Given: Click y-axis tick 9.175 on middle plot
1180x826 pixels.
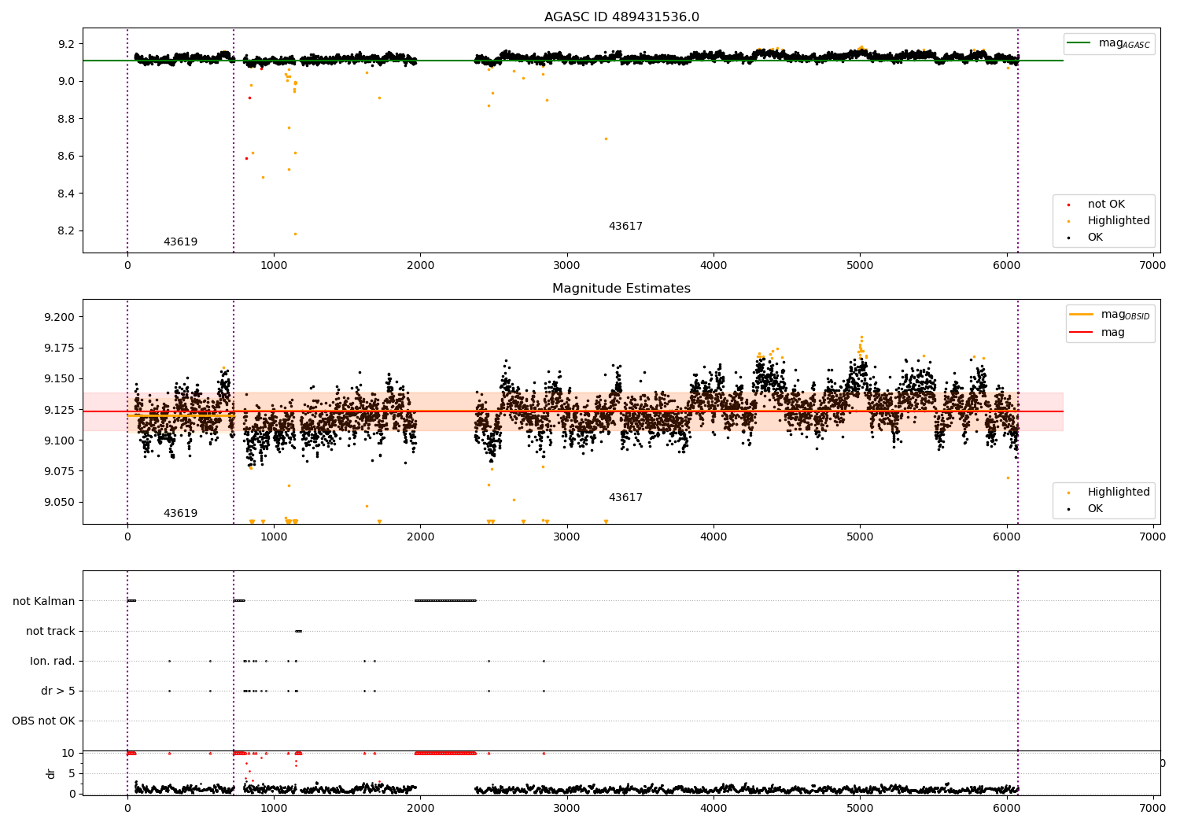Looking at the screenshot, I should pyautogui.click(x=60, y=348).
